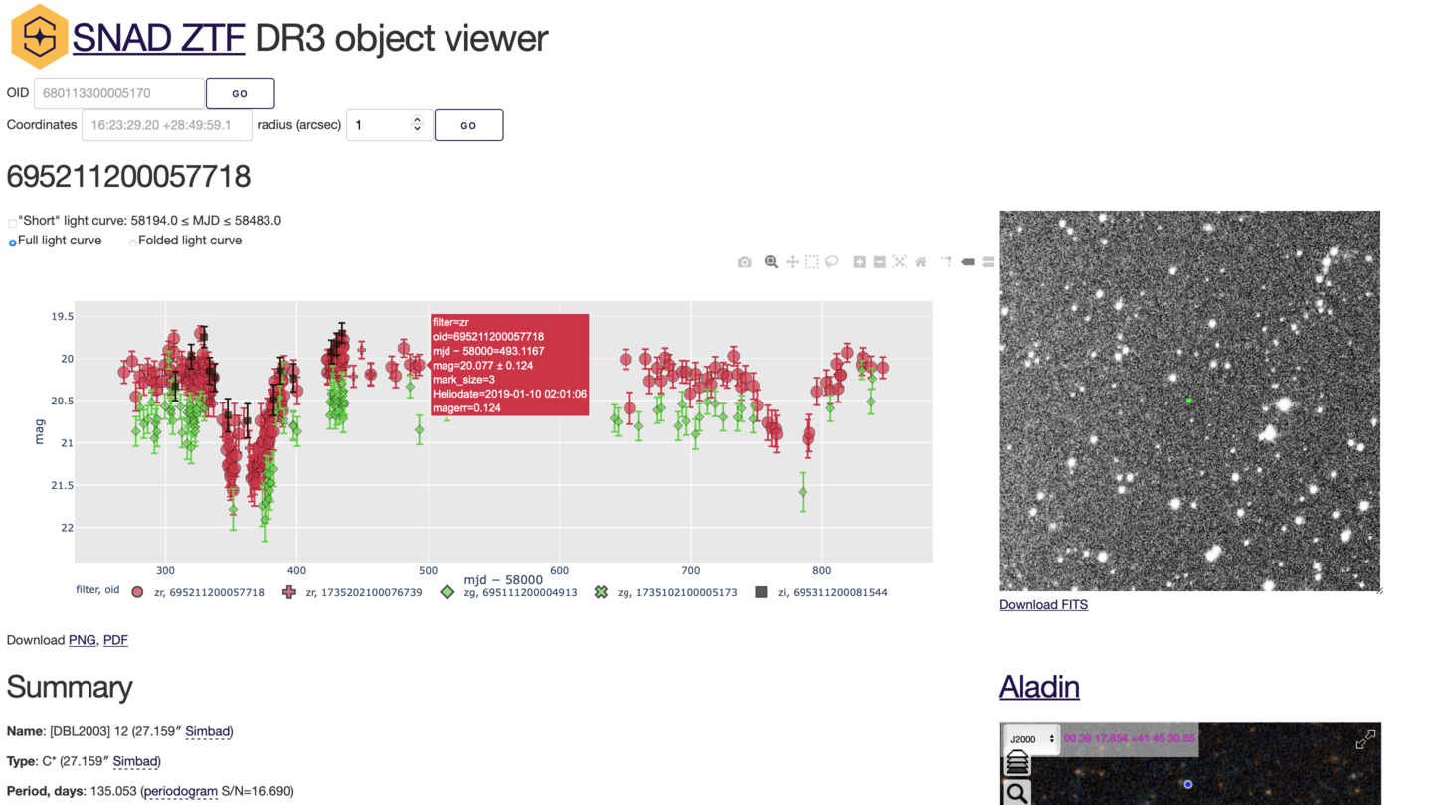Toggle zr 1735202100076739 legend cross marker
Screen dimensions: 1432x805
click(289, 592)
